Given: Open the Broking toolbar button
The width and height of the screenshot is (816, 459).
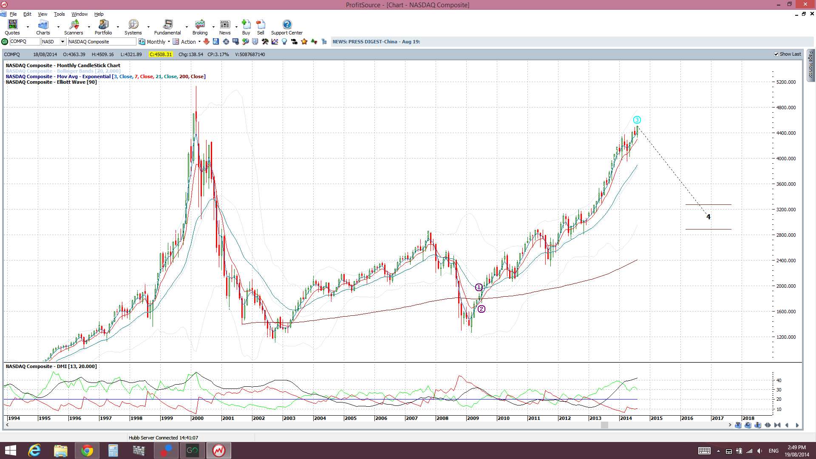Looking at the screenshot, I should 200,27.
